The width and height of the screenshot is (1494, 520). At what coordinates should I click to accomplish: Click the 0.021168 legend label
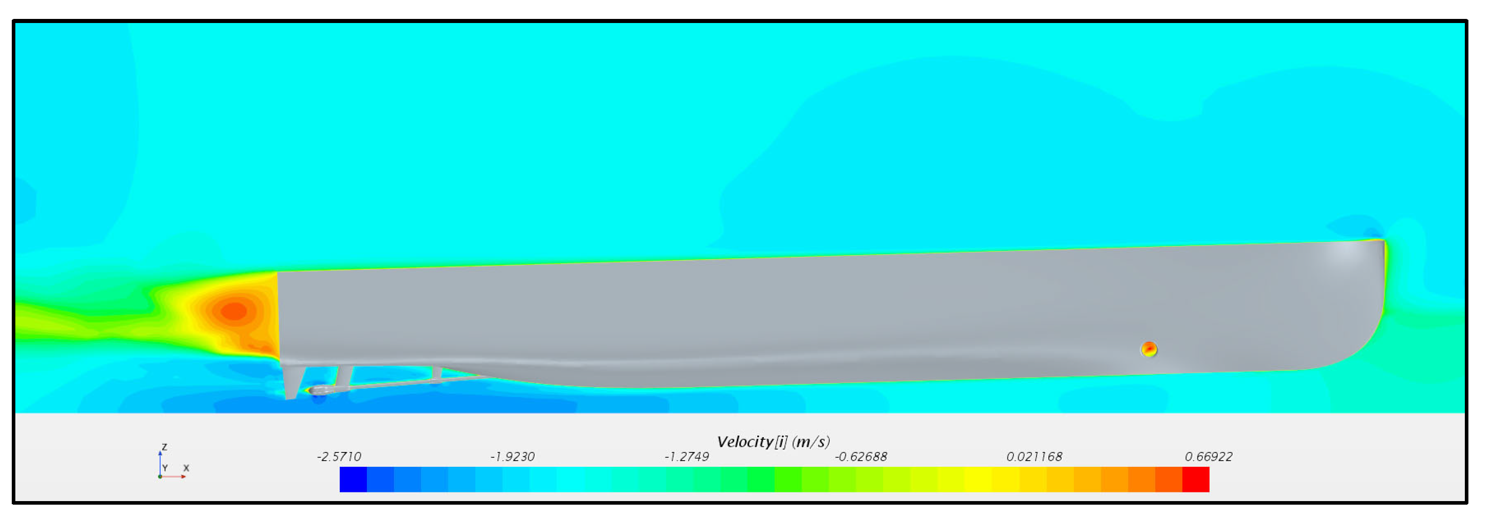tap(1034, 457)
